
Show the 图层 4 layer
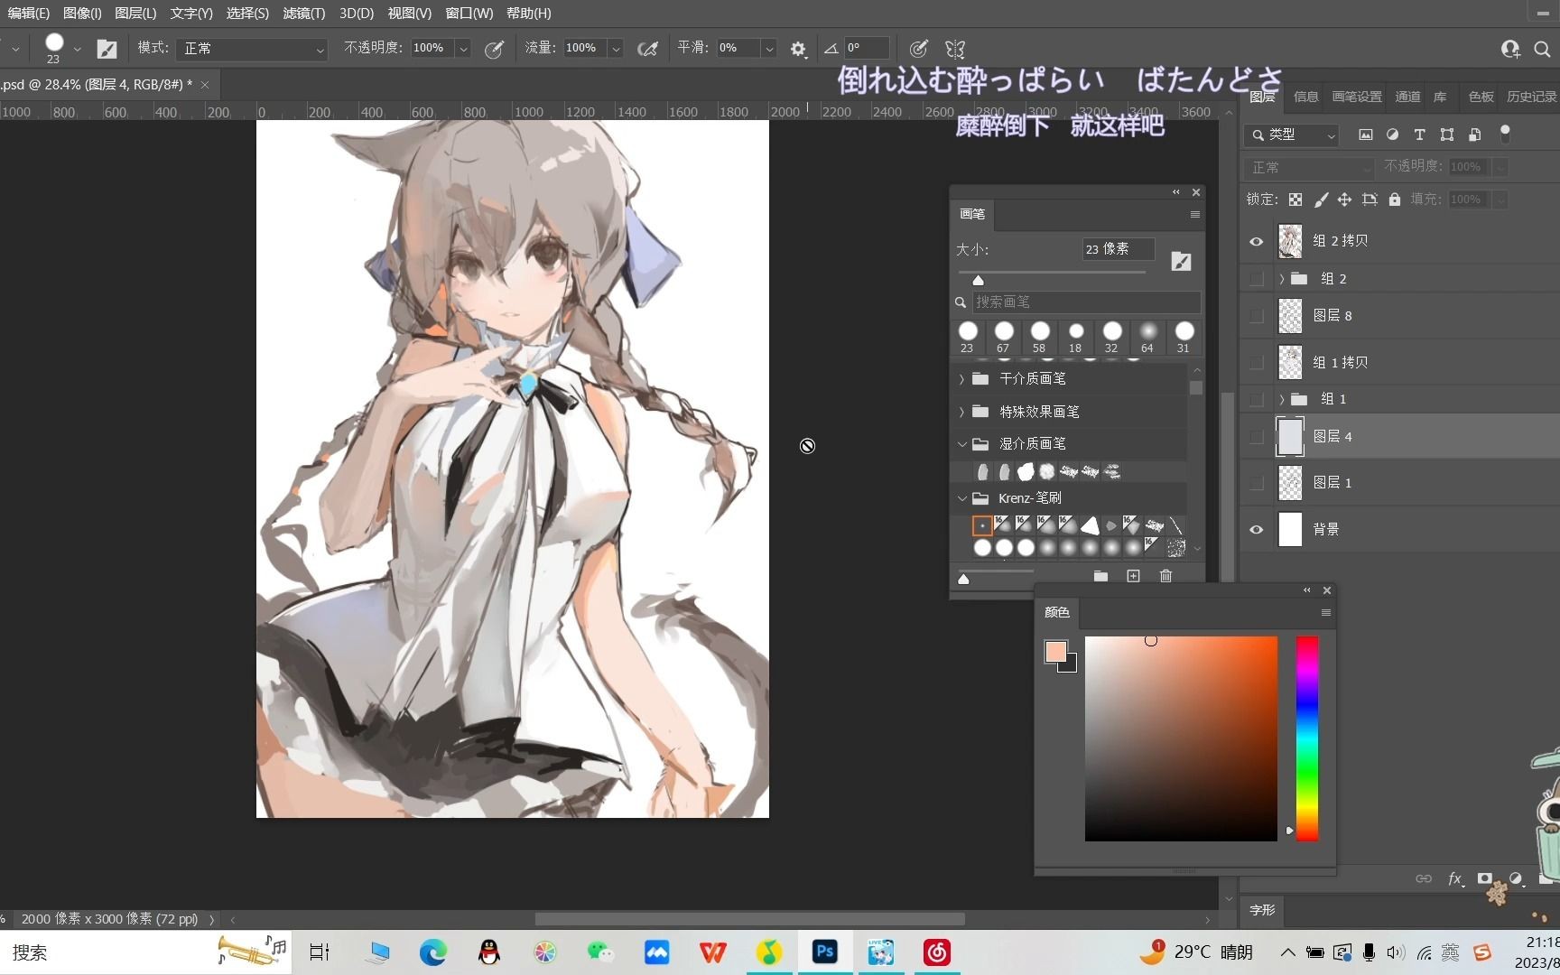[1256, 437]
